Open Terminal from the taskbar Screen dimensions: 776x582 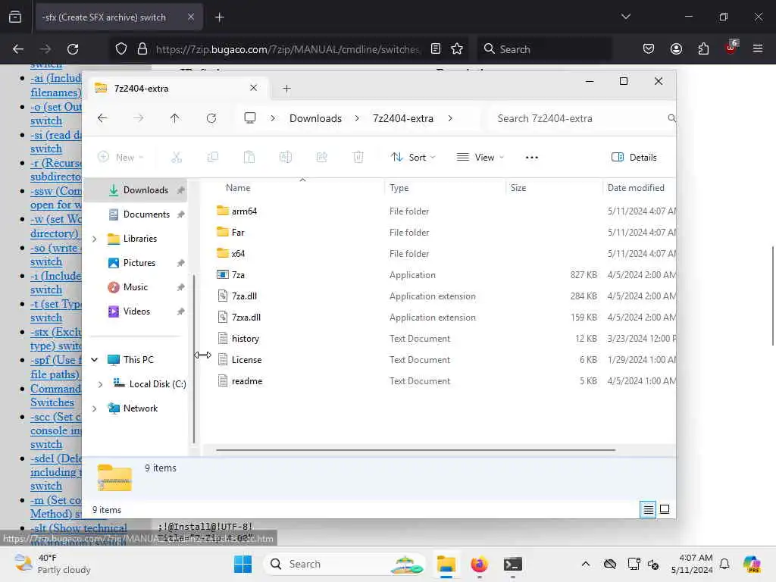[x=513, y=564]
